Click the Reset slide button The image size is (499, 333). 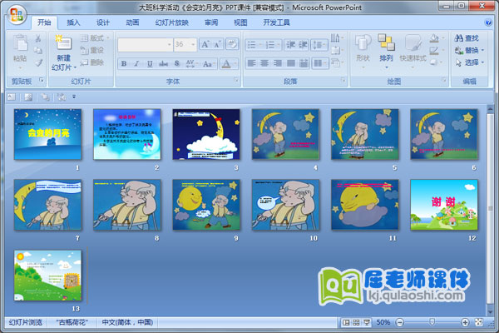click(x=92, y=50)
